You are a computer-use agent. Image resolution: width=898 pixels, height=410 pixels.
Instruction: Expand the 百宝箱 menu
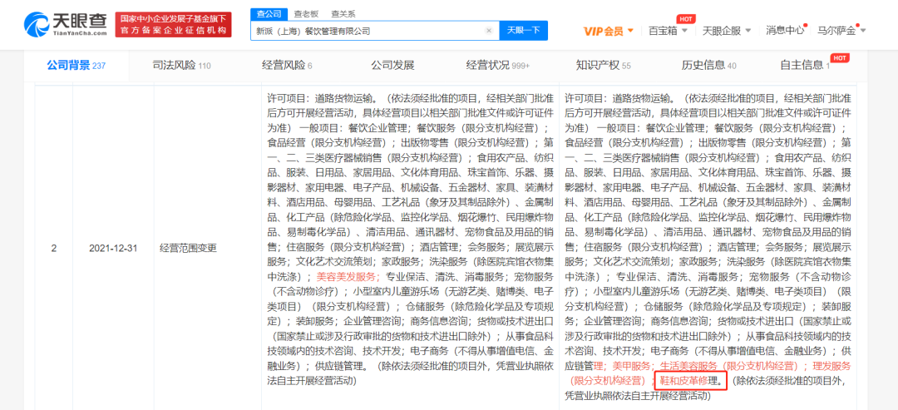pos(668,31)
